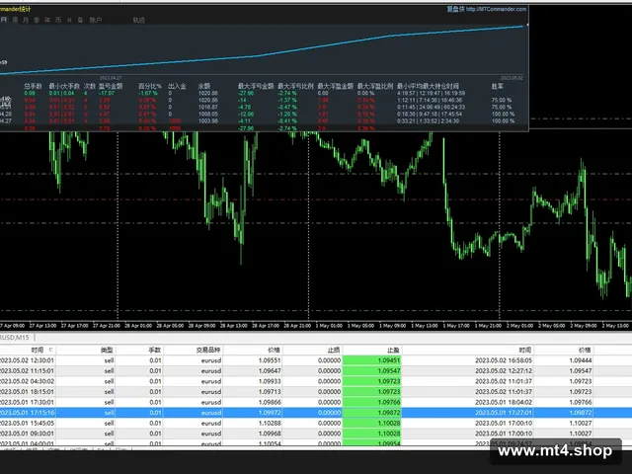The image size is (632, 474).
Task: Select trade row opened 2023.05.01 09:30:01
Action: (316, 434)
